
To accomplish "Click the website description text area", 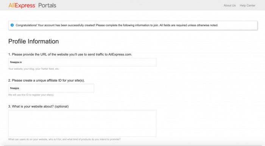I will (x=82, y=124).
